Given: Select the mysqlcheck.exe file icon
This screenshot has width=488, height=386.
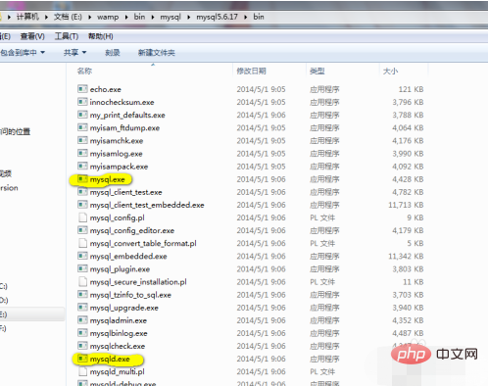Looking at the screenshot, I should click(82, 346).
